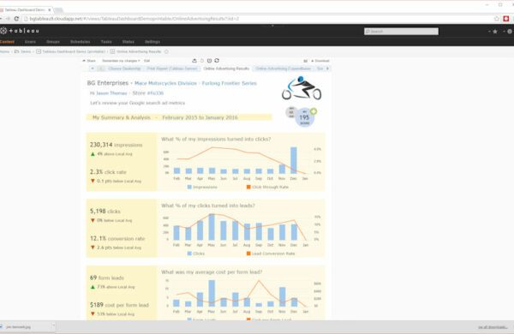Open the Schedules menu item

click(80, 42)
